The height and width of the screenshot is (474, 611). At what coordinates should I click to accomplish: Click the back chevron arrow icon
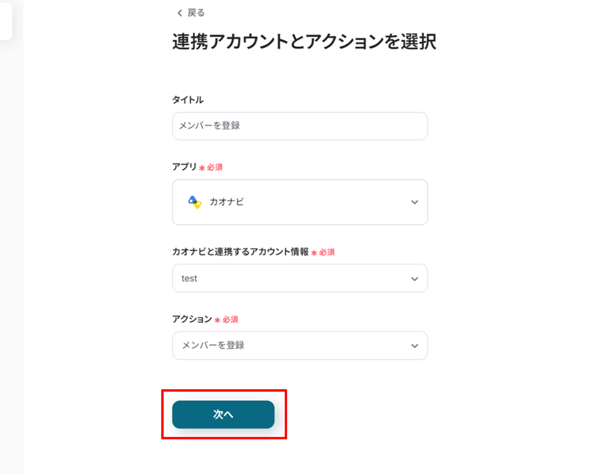coord(179,13)
